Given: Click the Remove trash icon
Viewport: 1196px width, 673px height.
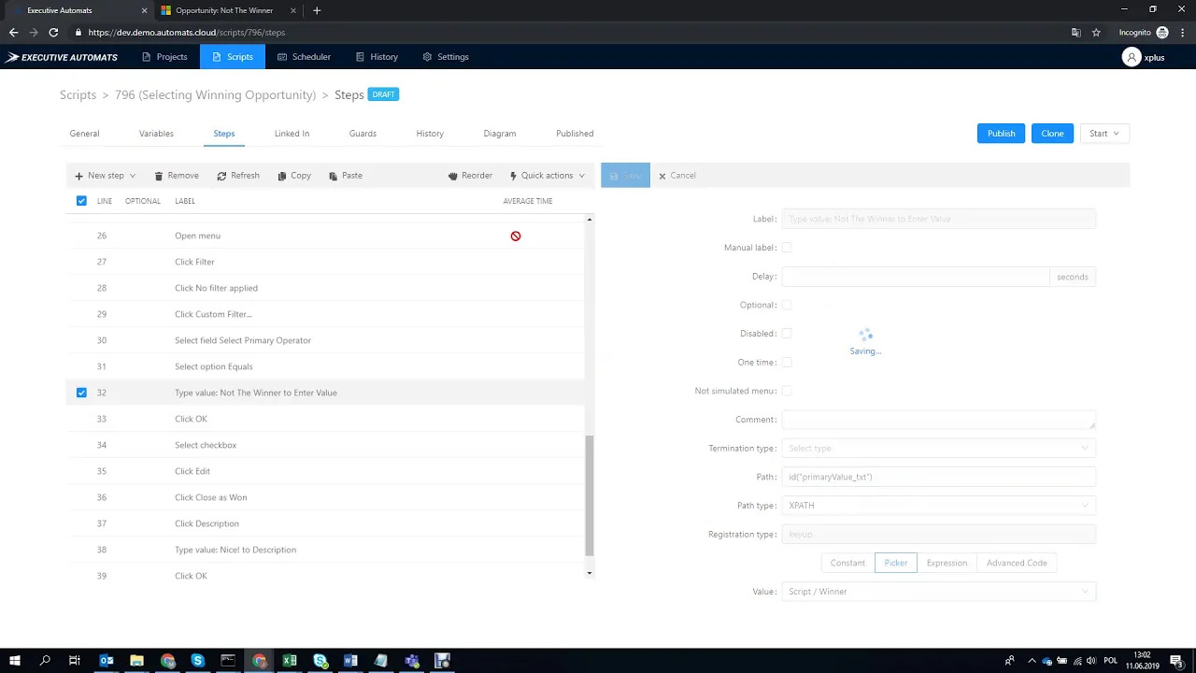Looking at the screenshot, I should (x=159, y=175).
